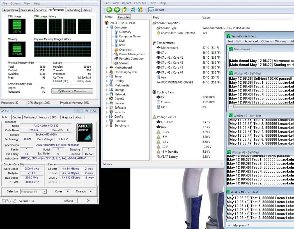
Task: Open the Services tab in Task Manager
Action: point(41,10)
